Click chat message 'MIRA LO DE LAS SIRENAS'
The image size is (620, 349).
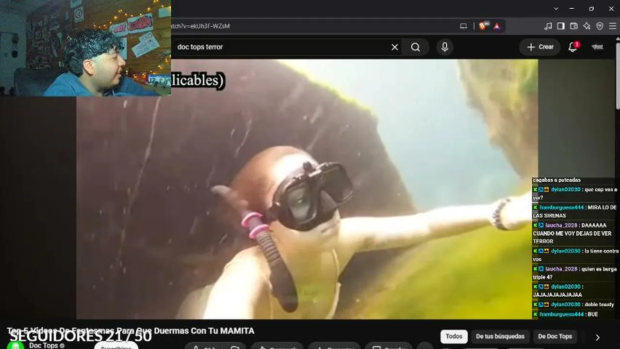pyautogui.click(x=574, y=211)
